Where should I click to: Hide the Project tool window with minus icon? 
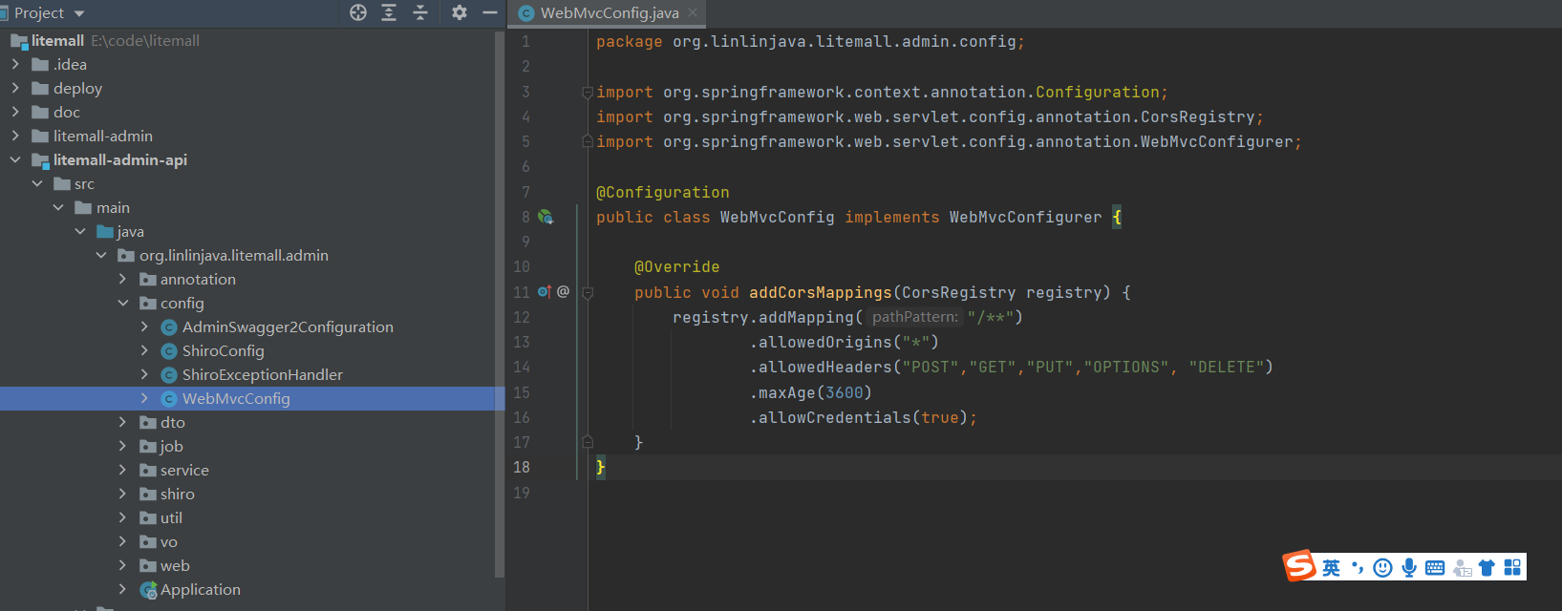point(490,12)
